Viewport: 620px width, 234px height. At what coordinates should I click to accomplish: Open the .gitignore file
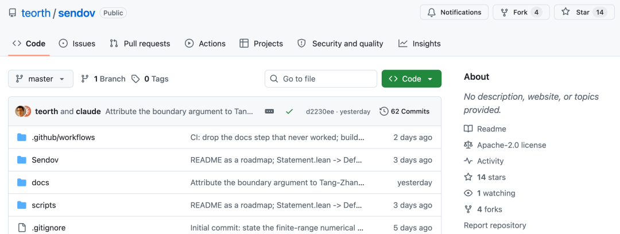point(49,228)
